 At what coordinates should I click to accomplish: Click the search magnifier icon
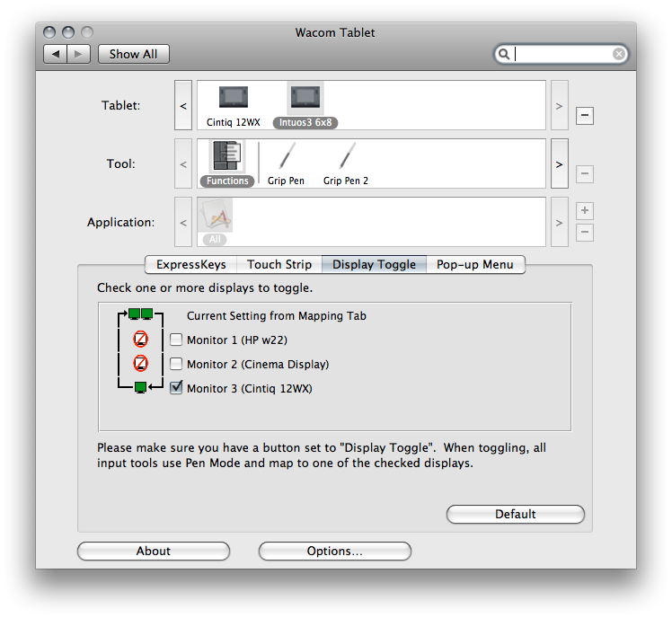(504, 54)
